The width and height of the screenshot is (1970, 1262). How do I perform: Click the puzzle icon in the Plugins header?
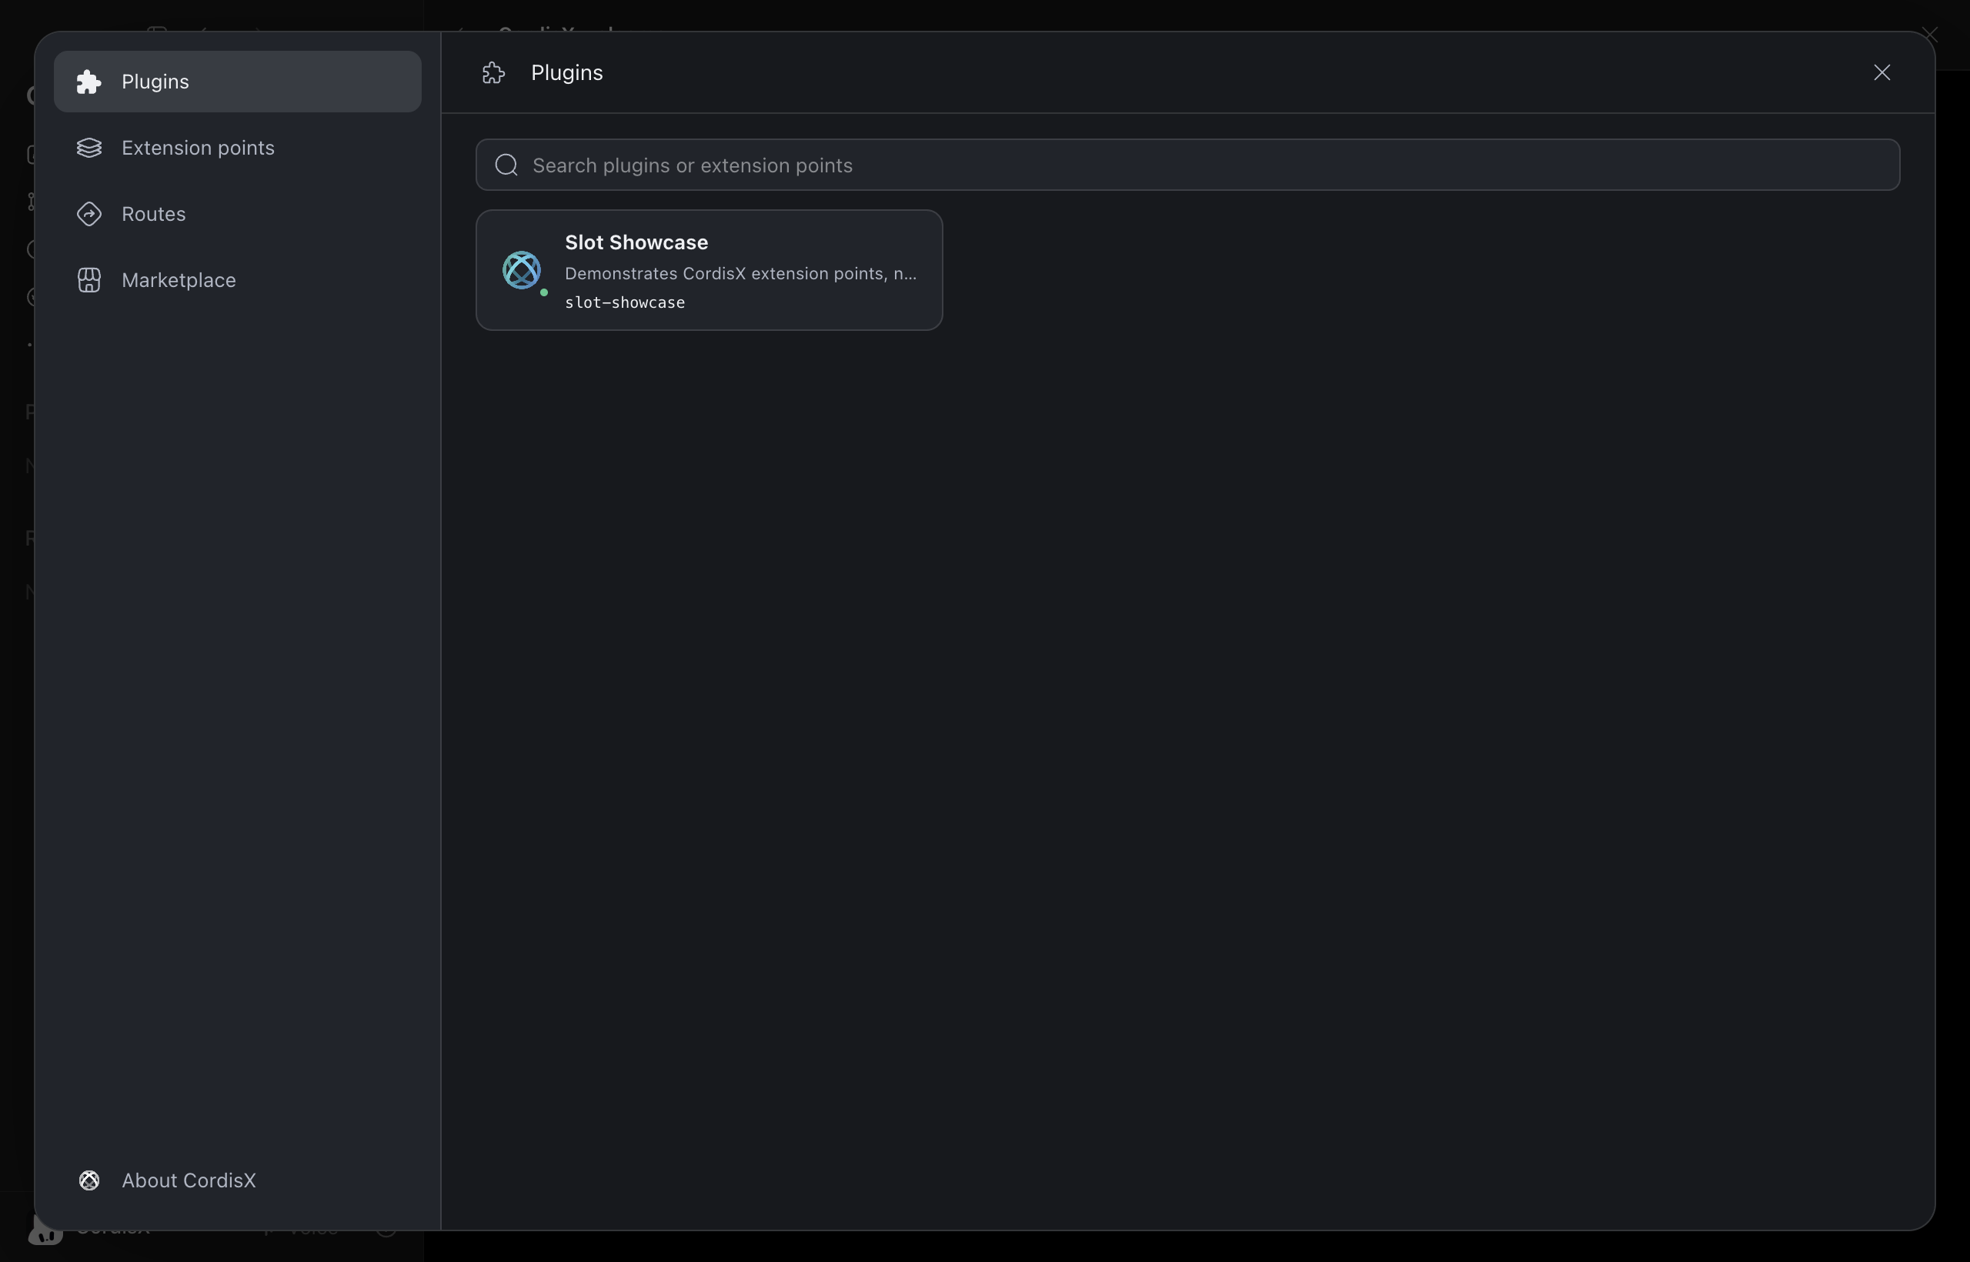click(493, 73)
